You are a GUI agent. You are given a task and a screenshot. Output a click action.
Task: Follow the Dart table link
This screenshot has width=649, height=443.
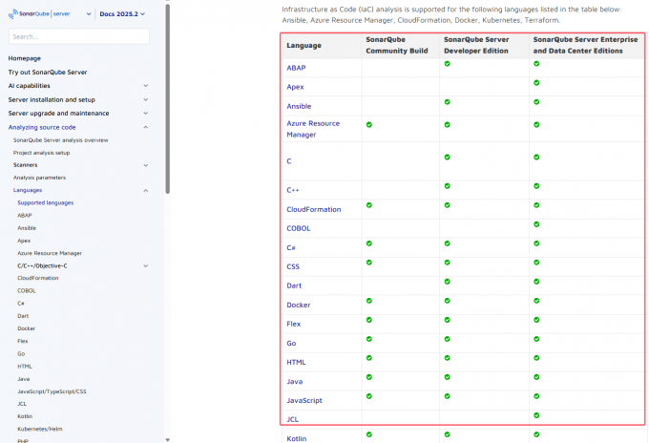(294, 285)
